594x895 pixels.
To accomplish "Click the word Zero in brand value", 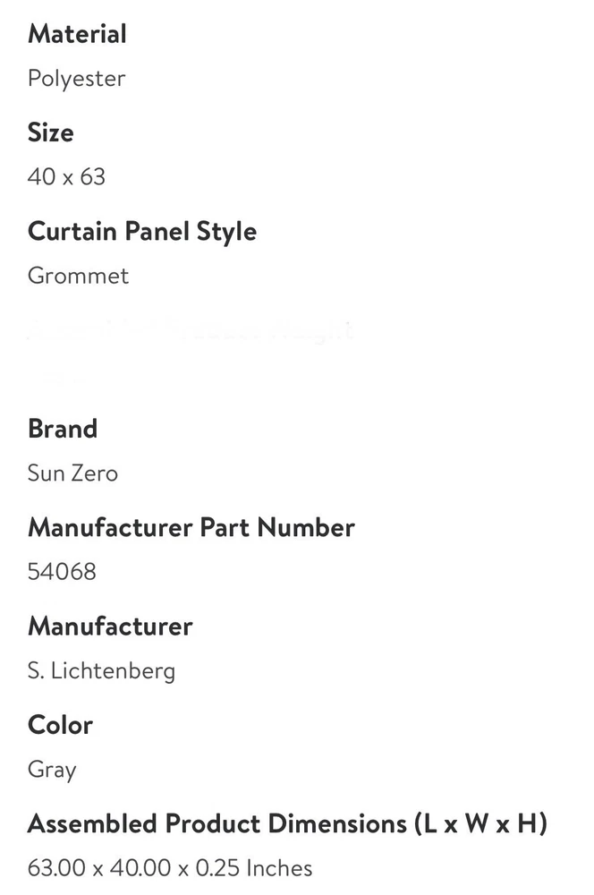I will (95, 473).
